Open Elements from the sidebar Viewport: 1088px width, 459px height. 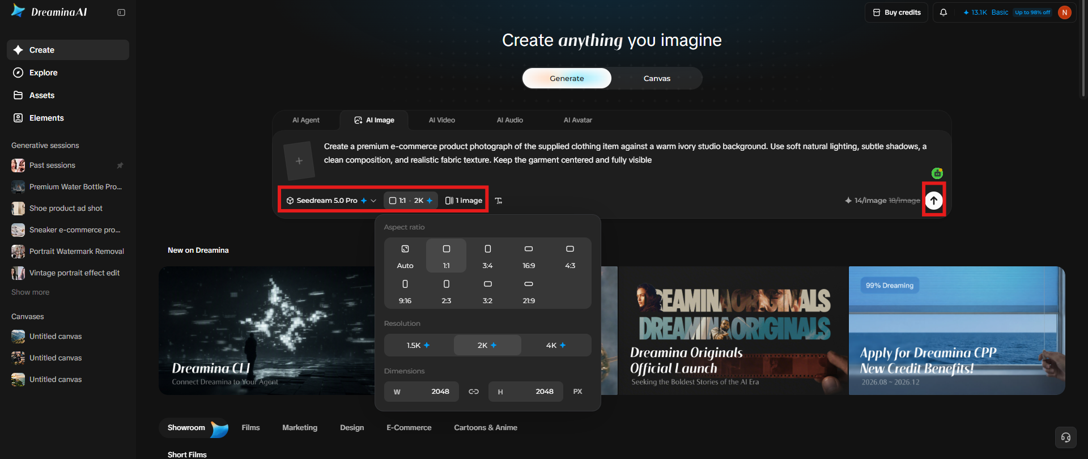68,118
